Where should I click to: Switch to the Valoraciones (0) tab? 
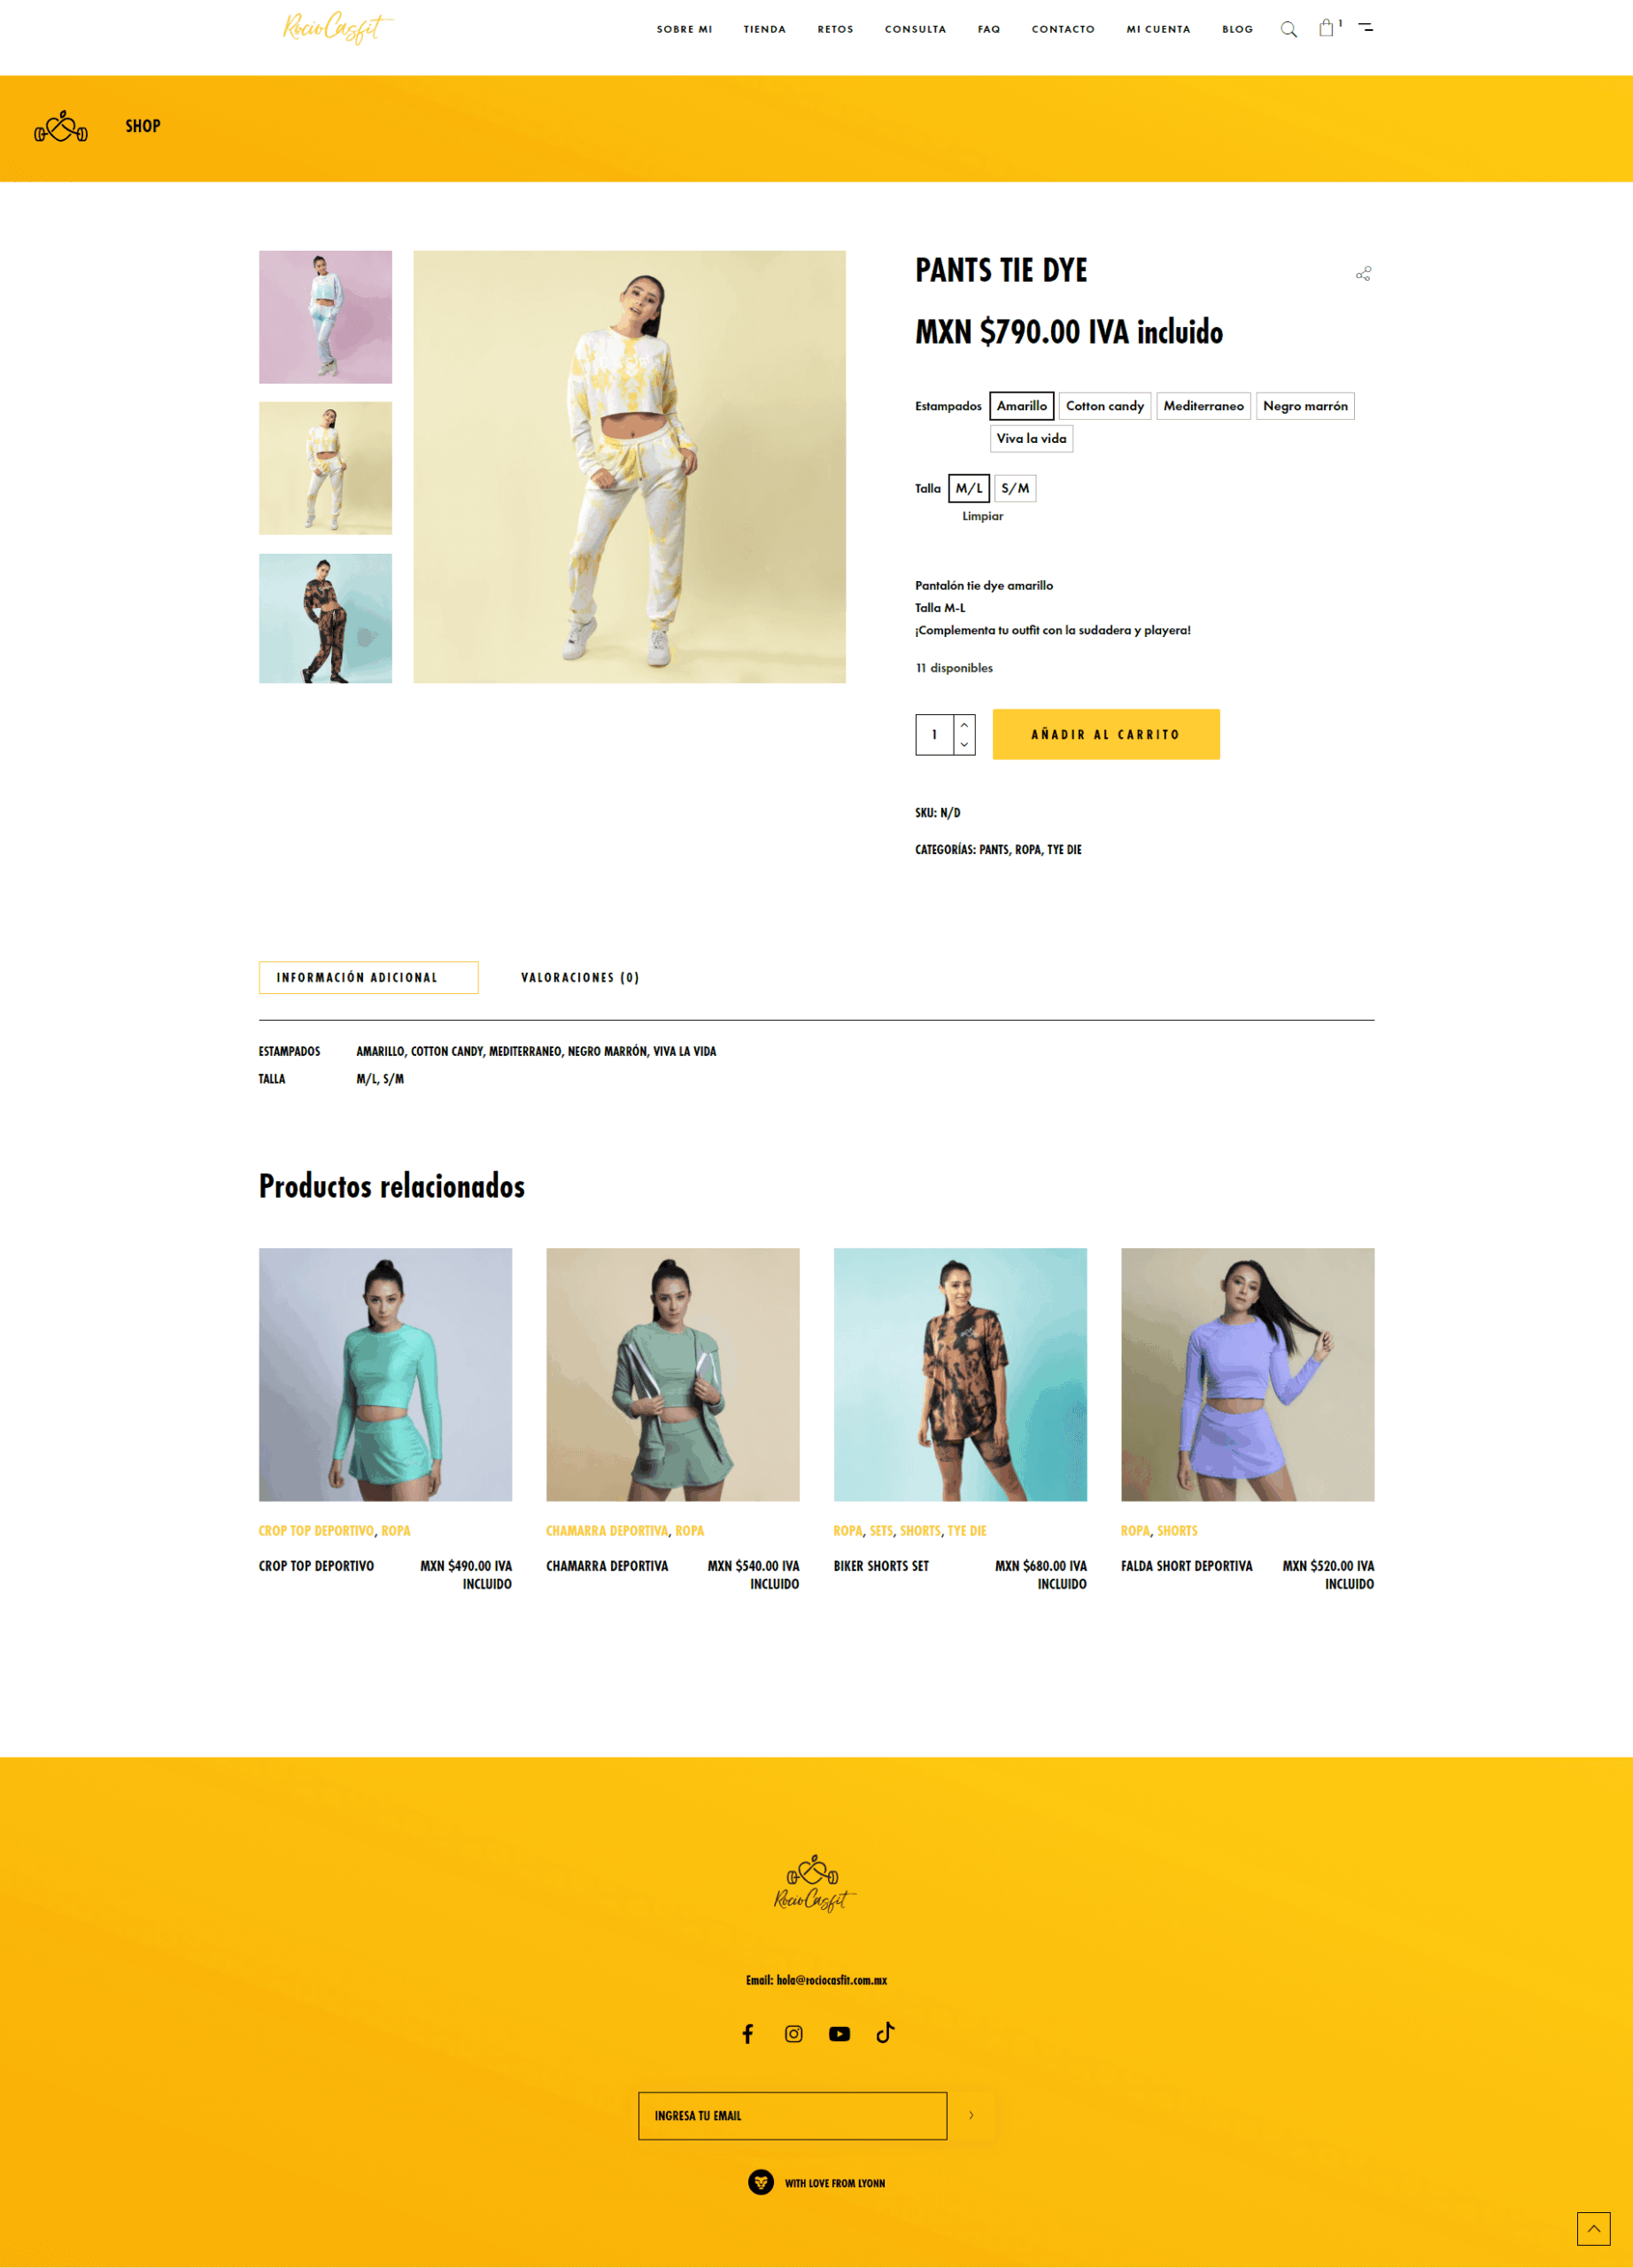580,977
